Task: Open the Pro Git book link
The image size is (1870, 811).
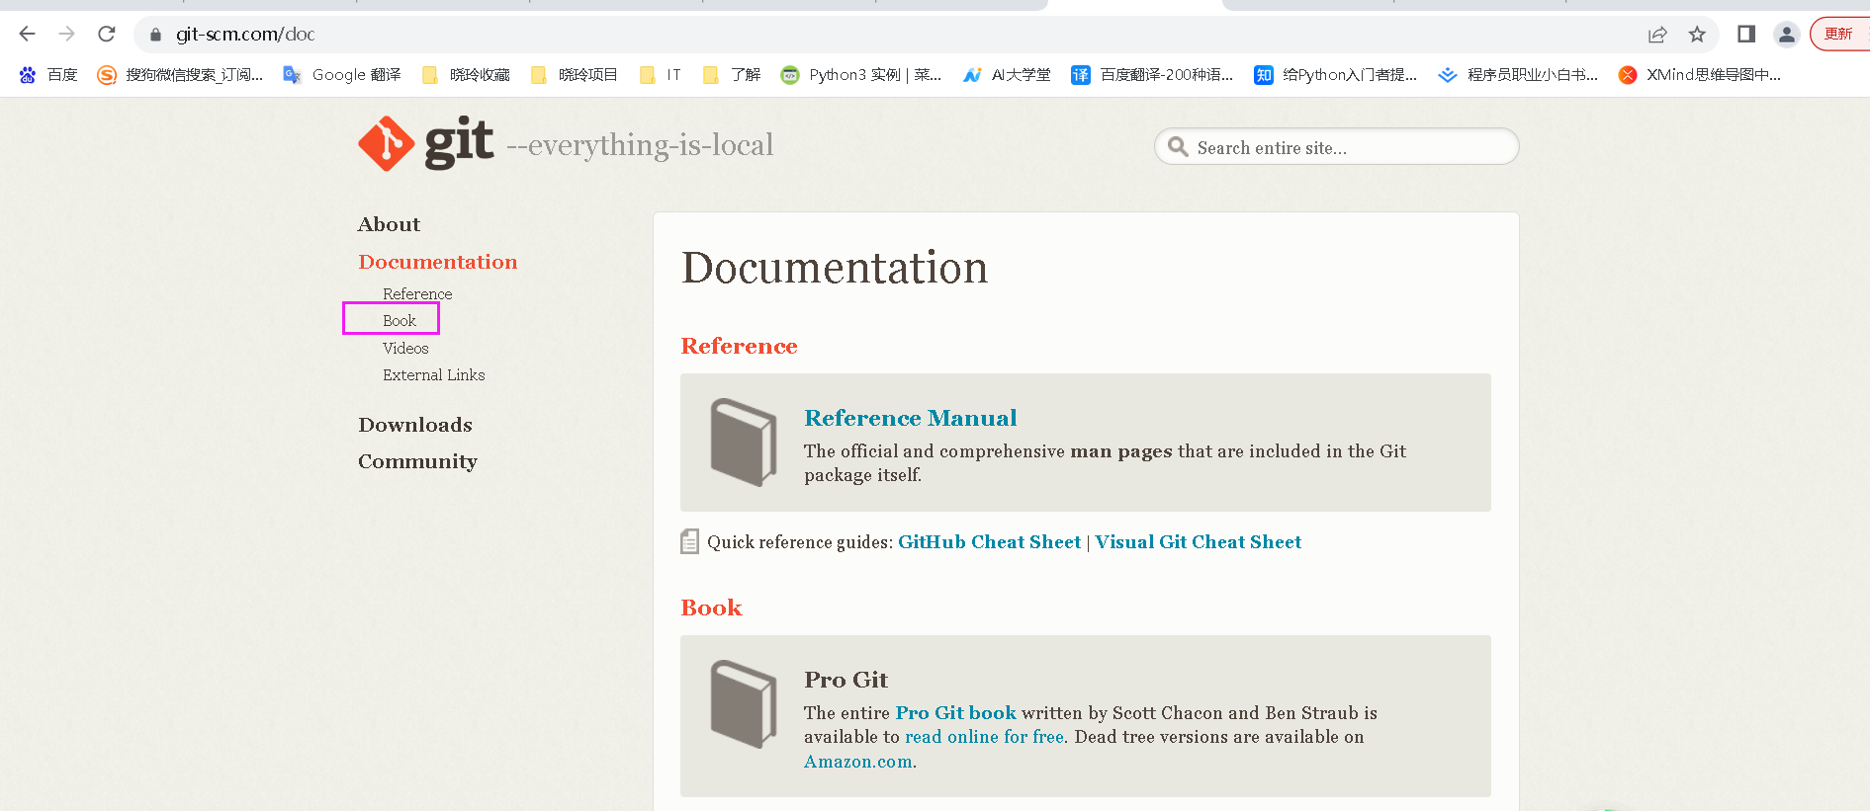Action: point(956,713)
